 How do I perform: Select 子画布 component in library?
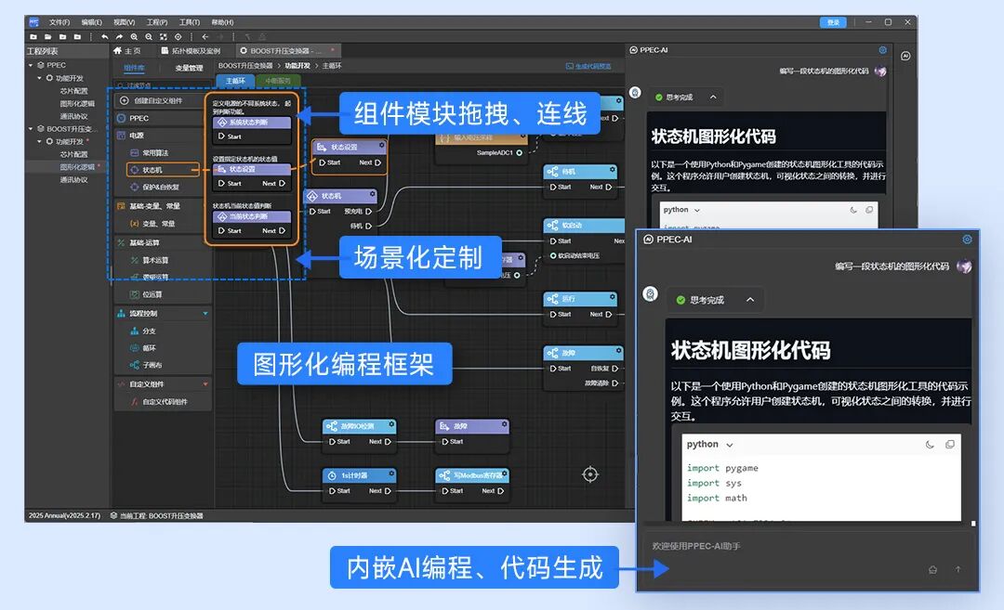tap(146, 365)
